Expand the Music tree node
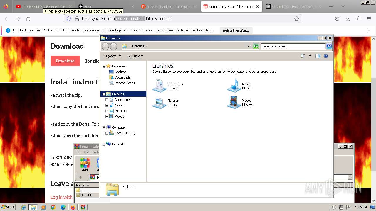376x211 pixels. click(107, 105)
